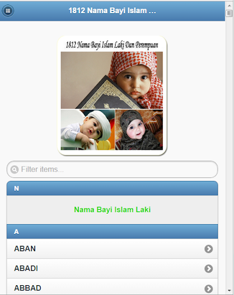The width and height of the screenshot is (234, 295).
Task: Select the green Nama Bayi Islam Laki heading
Action: coord(112,210)
